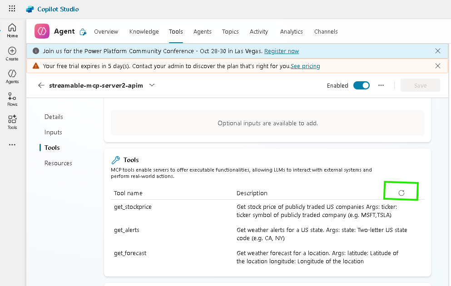Jump to Details section in side list
Image resolution: width=451 pixels, height=286 pixels.
tap(54, 117)
